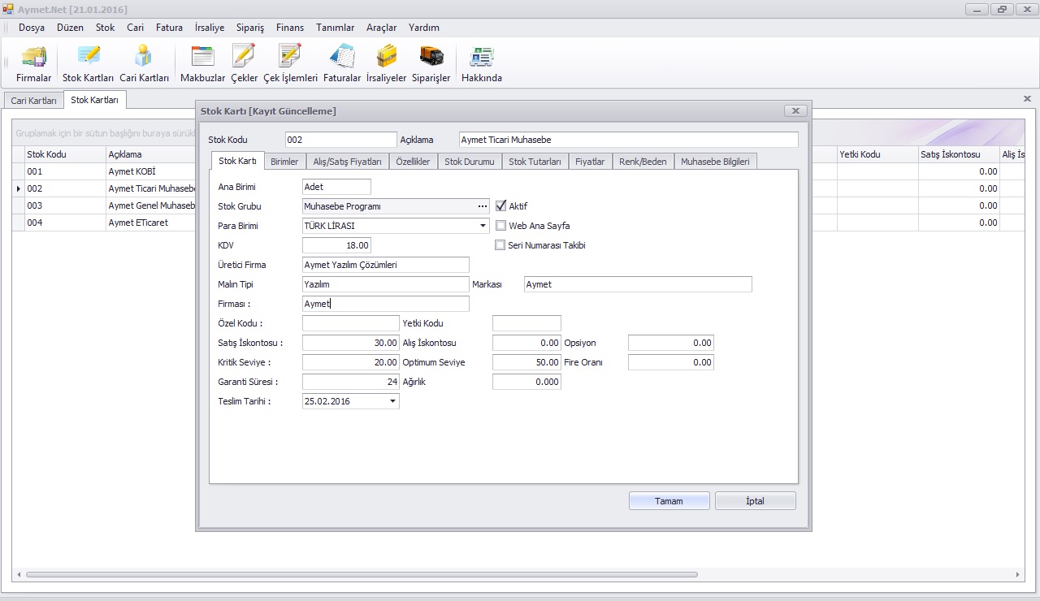Open the Siparişler toolbar icon
Image resolution: width=1040 pixels, height=601 pixels.
[x=431, y=64]
